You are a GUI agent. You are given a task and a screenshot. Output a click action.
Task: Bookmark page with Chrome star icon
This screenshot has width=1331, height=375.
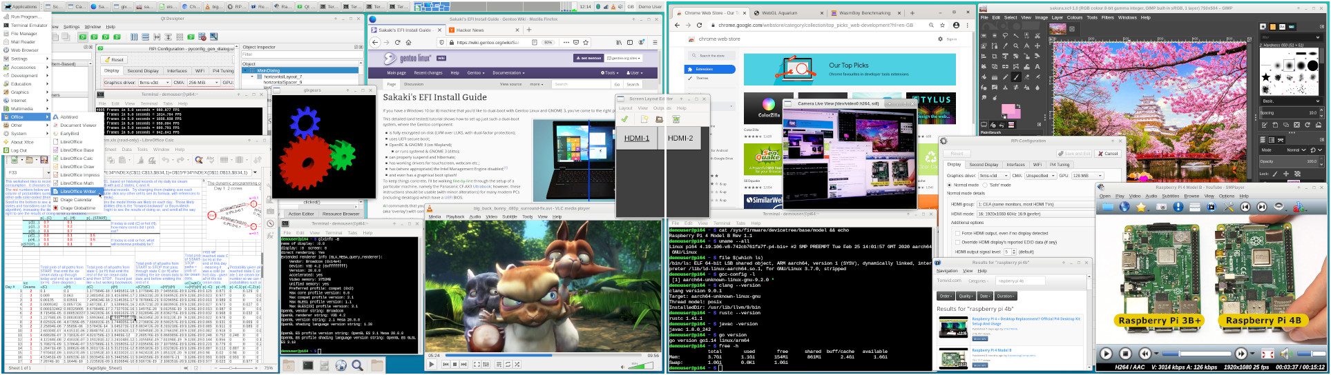[x=942, y=26]
